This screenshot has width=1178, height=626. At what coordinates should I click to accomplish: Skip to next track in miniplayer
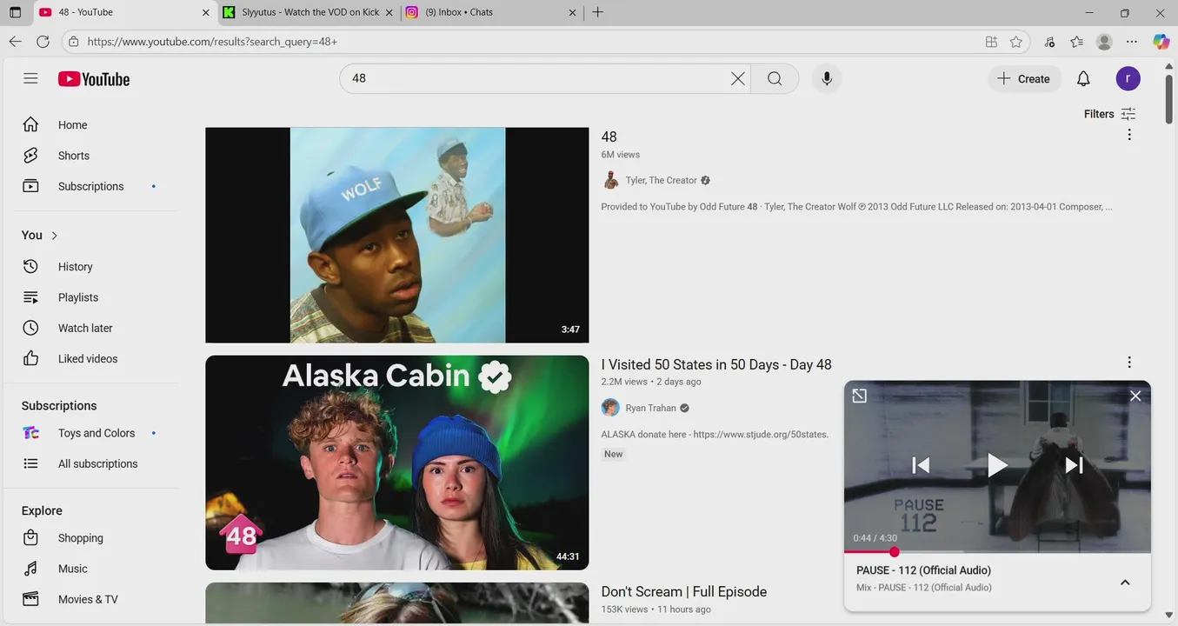1074,465
